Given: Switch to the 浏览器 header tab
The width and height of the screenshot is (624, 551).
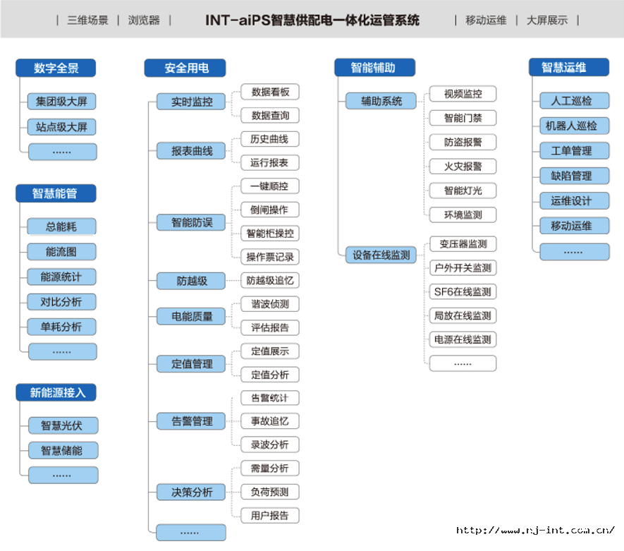Looking at the screenshot, I should click(144, 20).
